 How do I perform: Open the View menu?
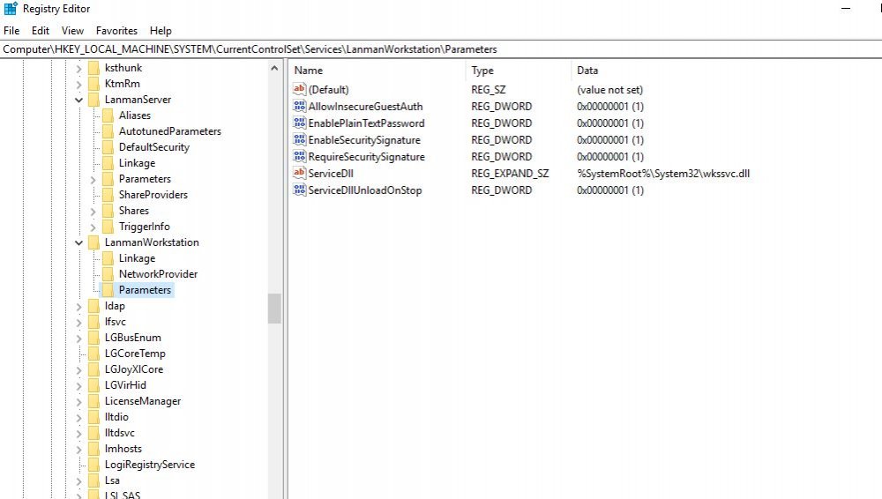click(72, 30)
